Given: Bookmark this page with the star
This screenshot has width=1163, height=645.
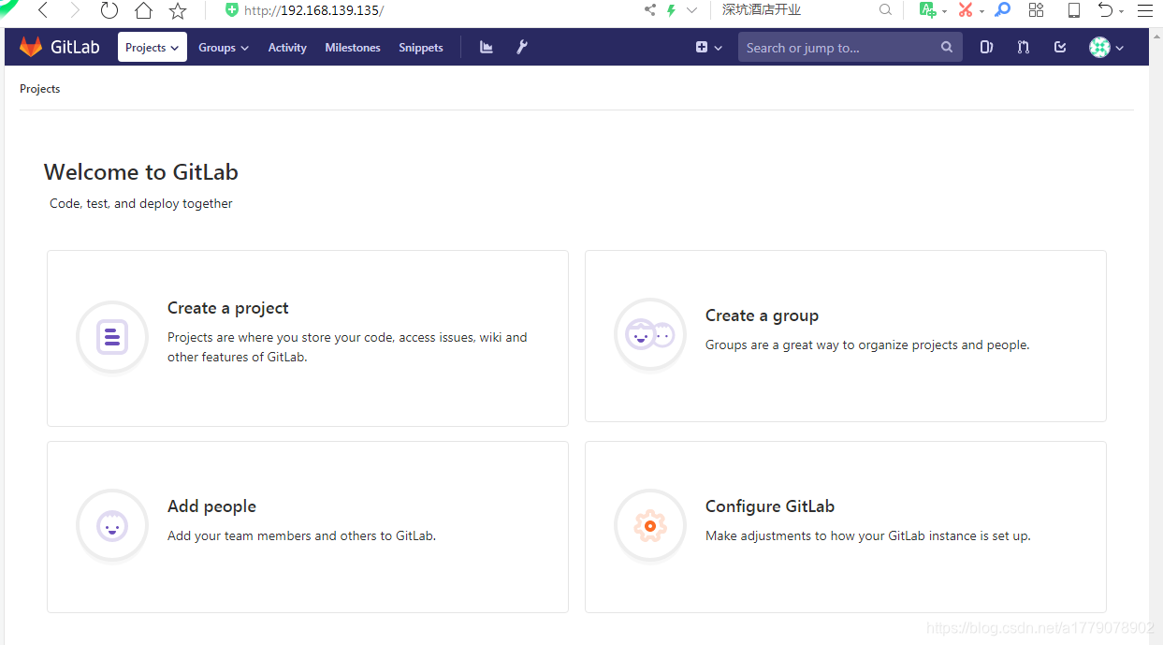Looking at the screenshot, I should 178,10.
